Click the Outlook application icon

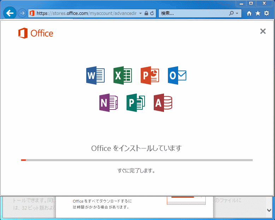coord(177,75)
